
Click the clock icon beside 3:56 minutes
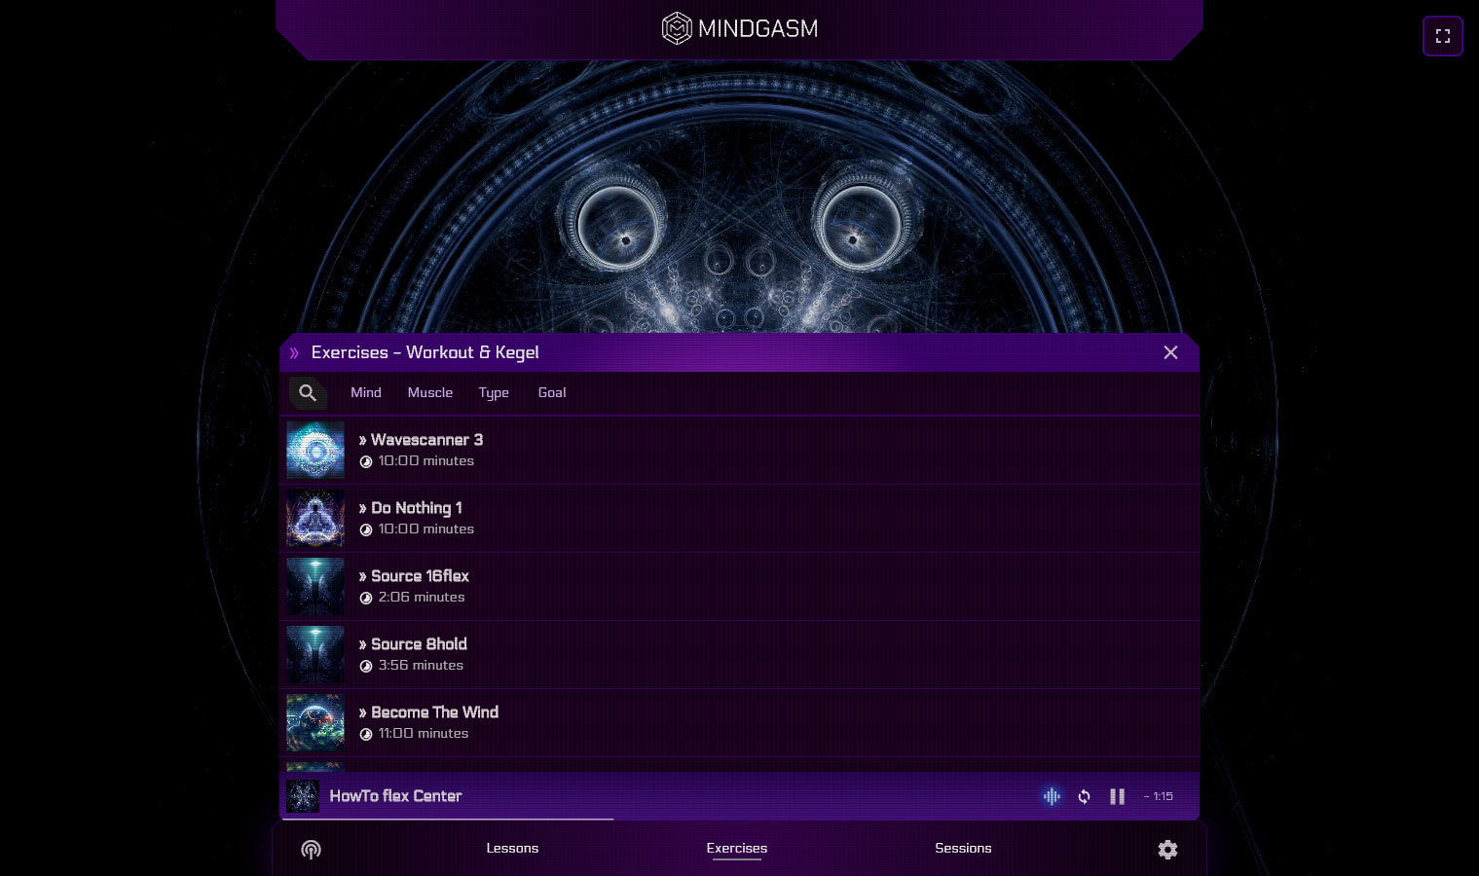pyautogui.click(x=366, y=666)
